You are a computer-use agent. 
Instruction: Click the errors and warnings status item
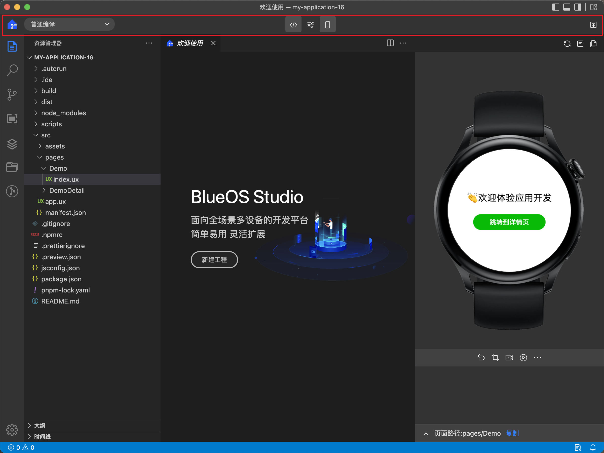pos(21,447)
